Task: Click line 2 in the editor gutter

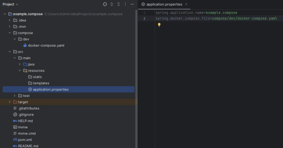Action: click(x=144, y=18)
